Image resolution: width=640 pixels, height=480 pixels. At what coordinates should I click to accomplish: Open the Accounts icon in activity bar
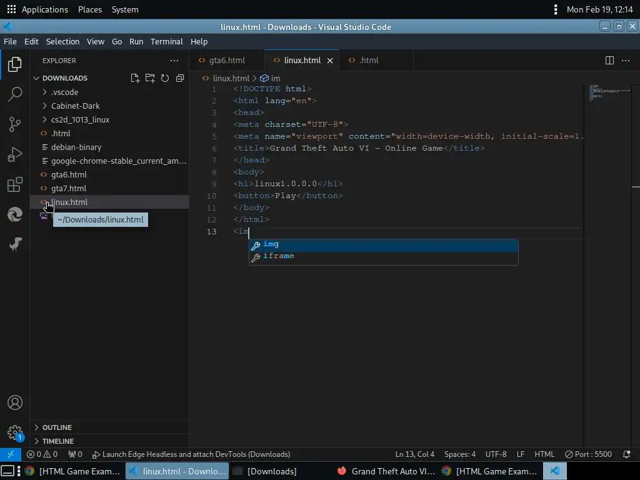(x=15, y=402)
